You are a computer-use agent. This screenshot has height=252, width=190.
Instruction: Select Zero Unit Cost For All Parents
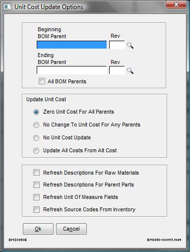[36, 112]
